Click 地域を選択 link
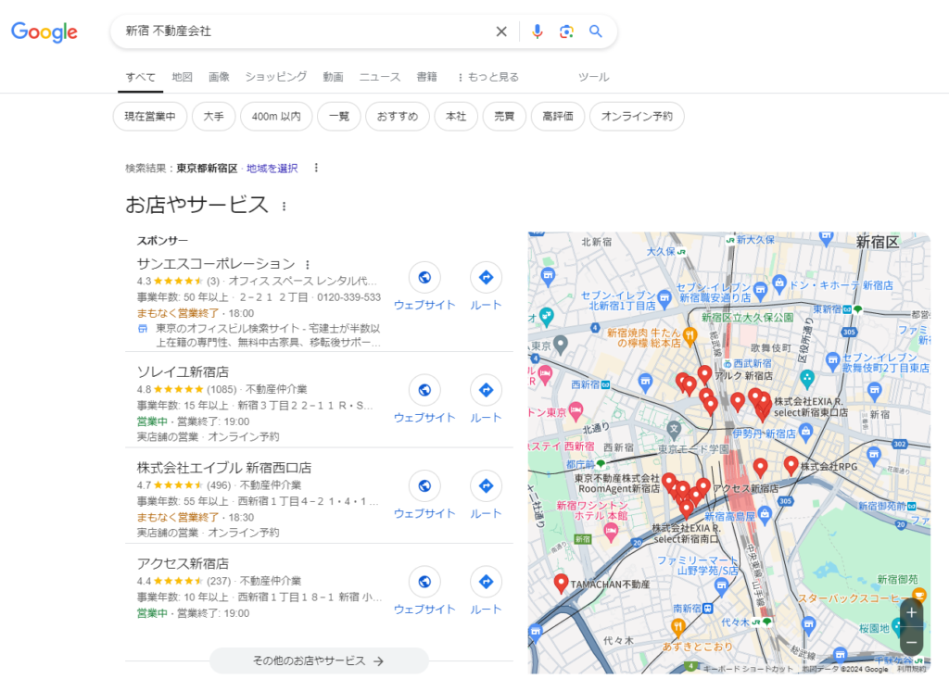Viewport: 949px width, 679px height. 272,169
